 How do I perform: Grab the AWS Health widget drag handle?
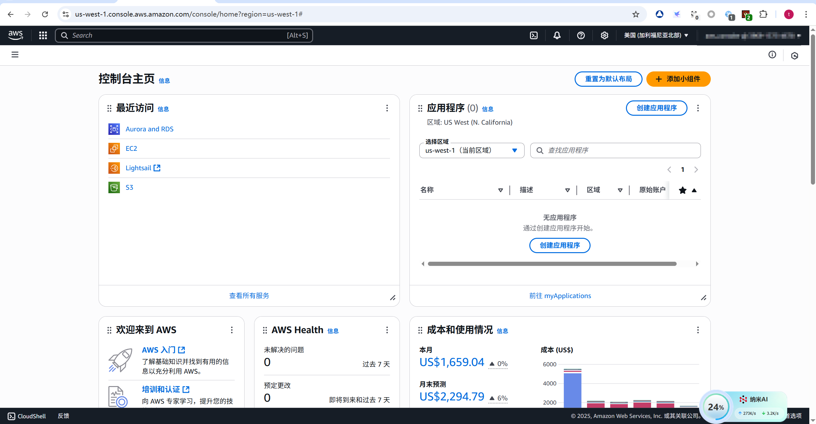coord(265,330)
